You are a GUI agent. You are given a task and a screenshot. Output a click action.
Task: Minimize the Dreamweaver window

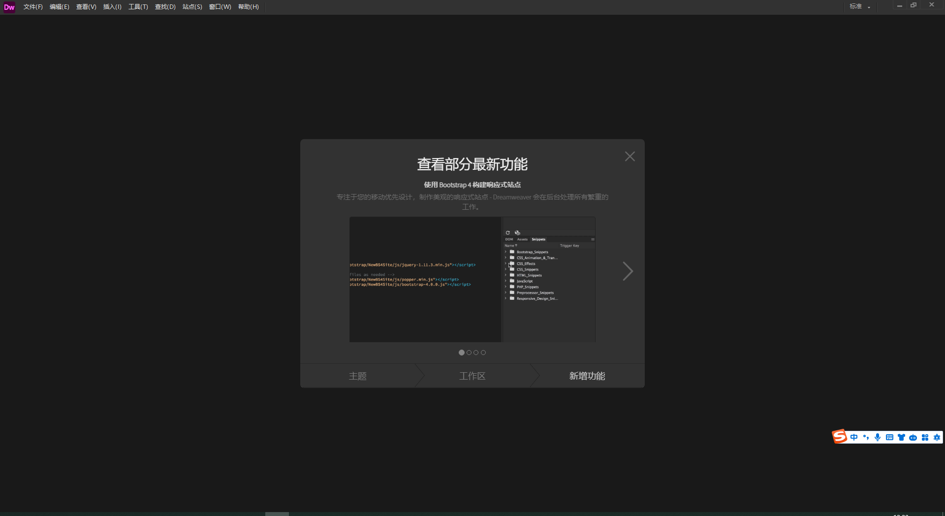coord(899,5)
